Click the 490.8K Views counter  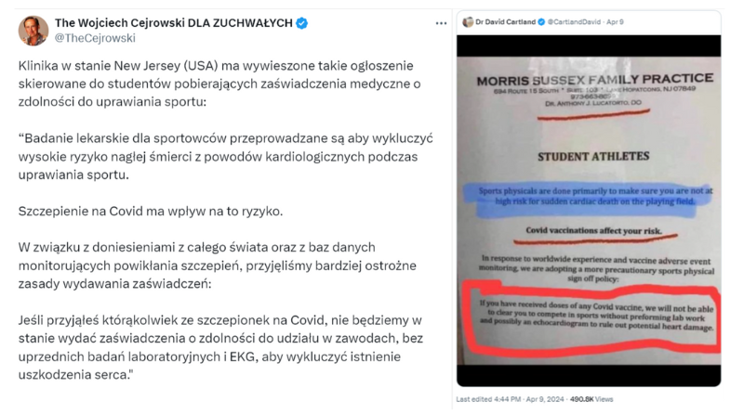point(591,399)
